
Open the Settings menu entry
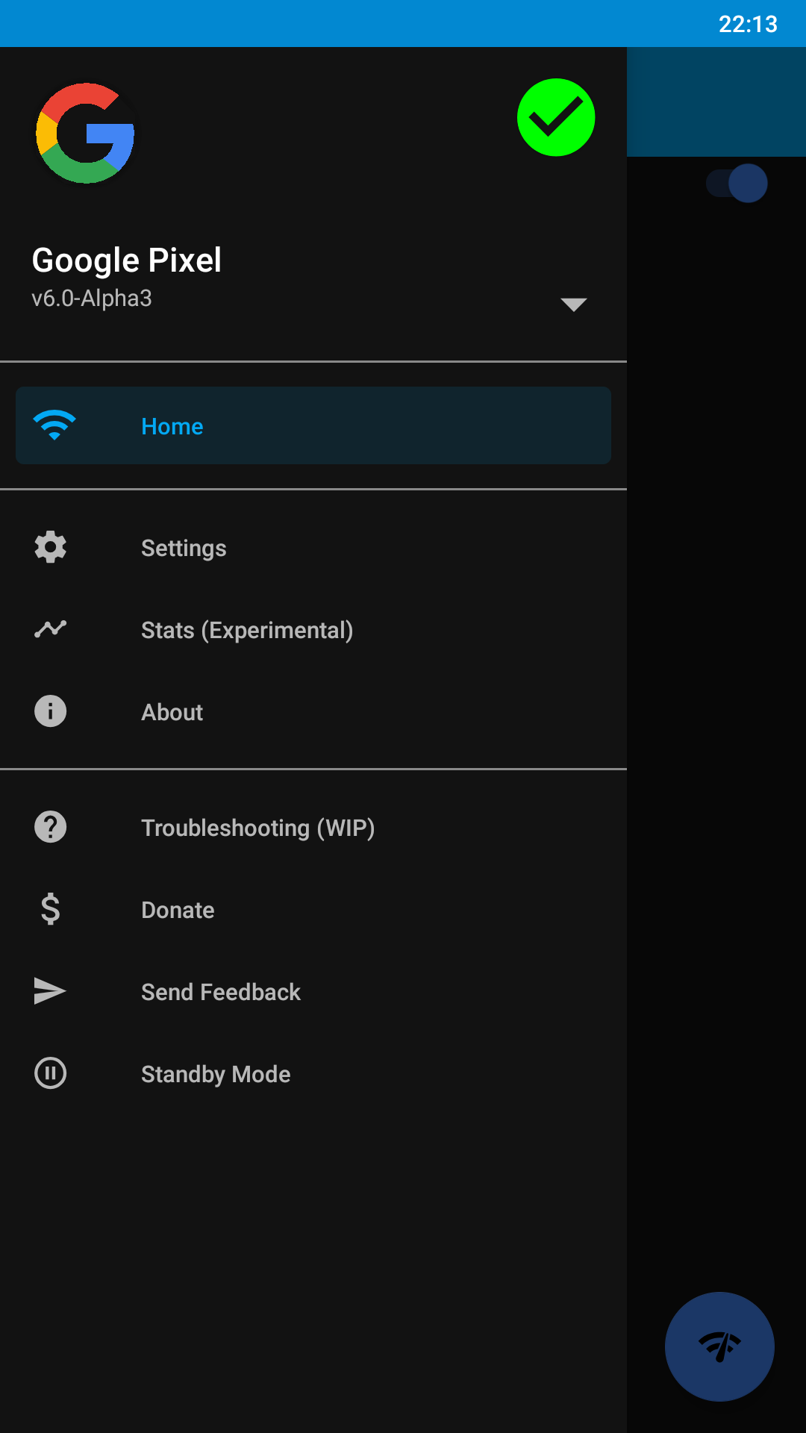[184, 548]
